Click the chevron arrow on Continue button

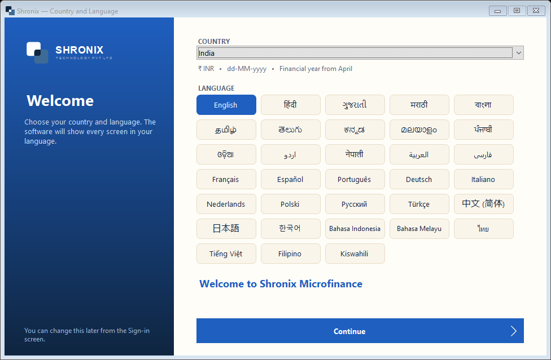(x=513, y=331)
